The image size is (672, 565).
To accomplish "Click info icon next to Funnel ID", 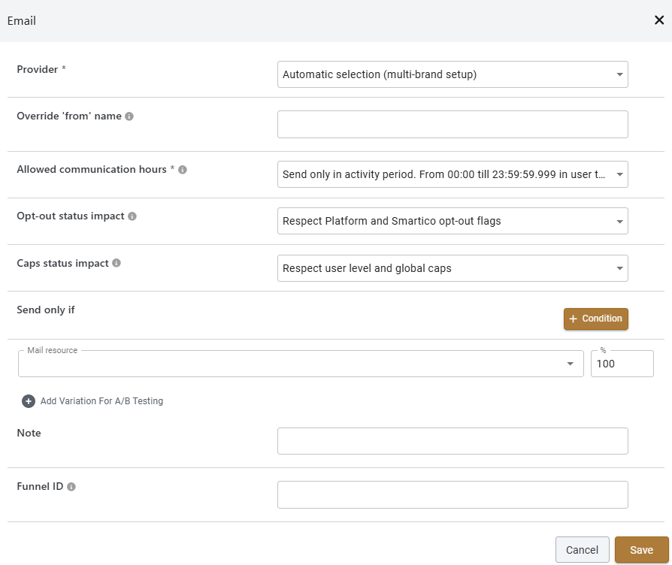I will [x=71, y=487].
